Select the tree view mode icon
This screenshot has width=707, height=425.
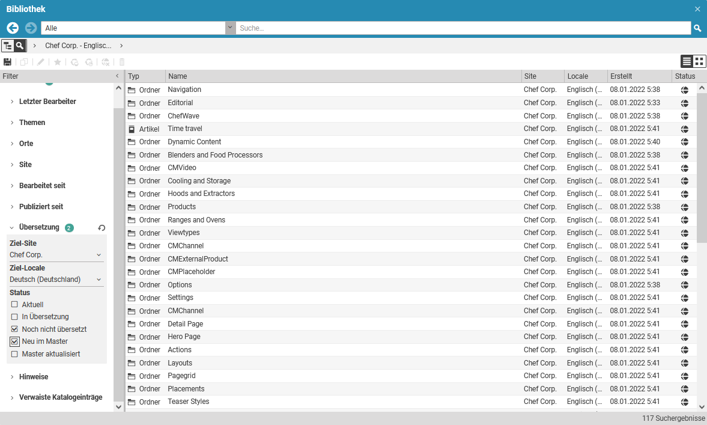coord(8,45)
